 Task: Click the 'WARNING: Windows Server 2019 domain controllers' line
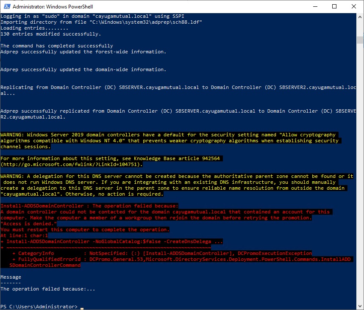[169, 135]
